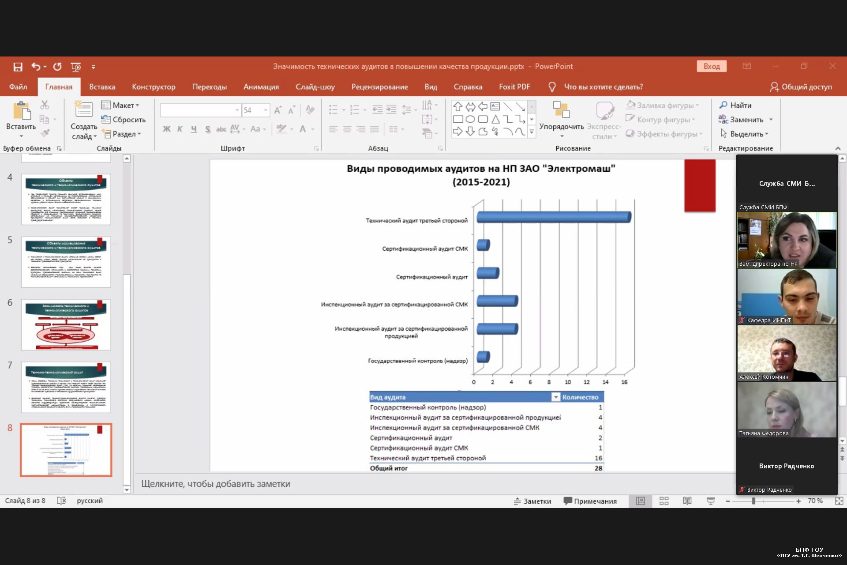
Task: Switch to Reading view
Action: pyautogui.click(x=687, y=501)
